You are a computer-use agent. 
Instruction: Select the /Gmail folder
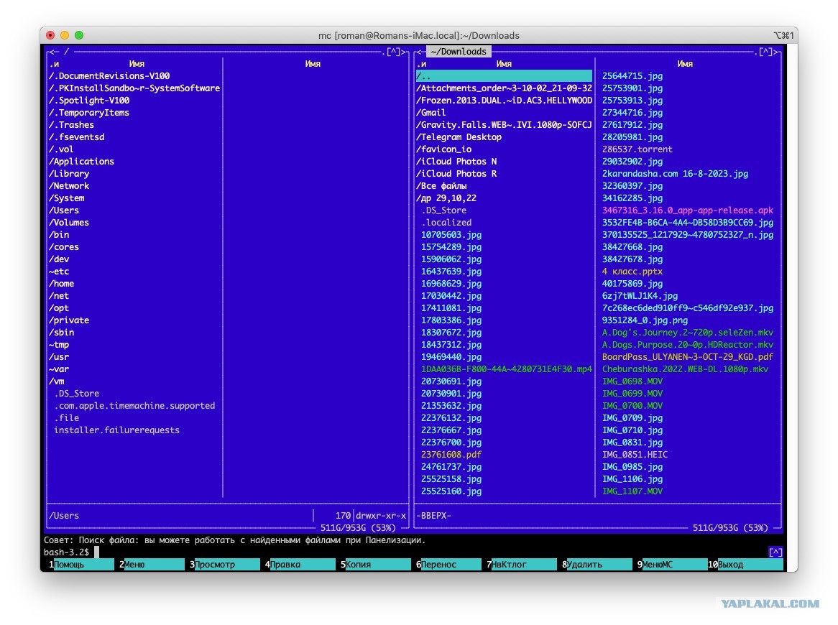[x=430, y=113]
